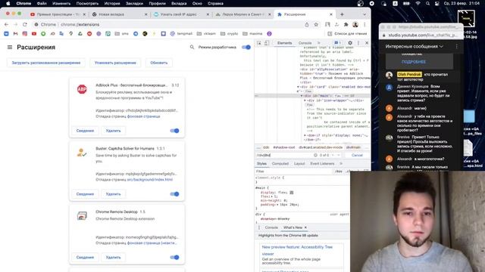The image size is (485, 272).
Task: Reload the extensions page
Action: click(x=25, y=24)
